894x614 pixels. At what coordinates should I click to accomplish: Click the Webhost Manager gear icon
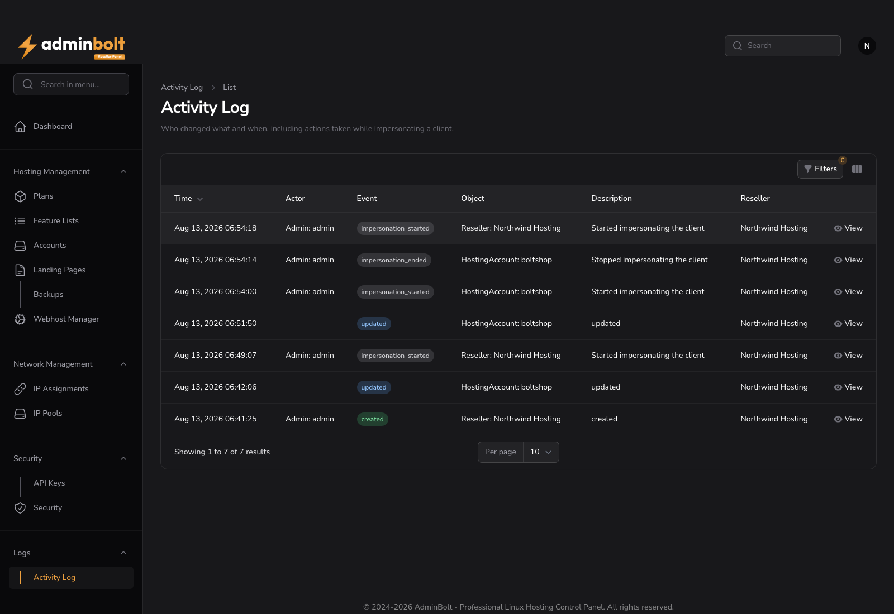(20, 319)
